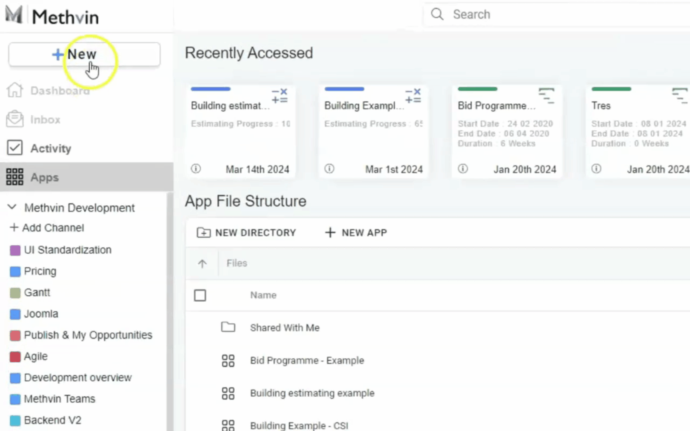The image size is (690, 431).
Task: Click app icon beside Building estimating example
Action: 228,393
